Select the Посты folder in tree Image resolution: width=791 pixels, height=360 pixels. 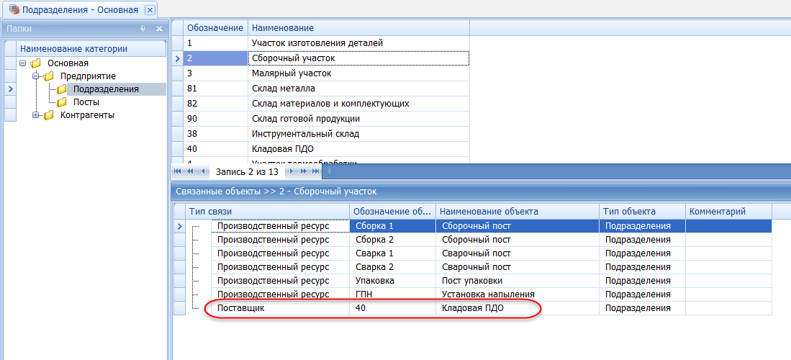86,102
